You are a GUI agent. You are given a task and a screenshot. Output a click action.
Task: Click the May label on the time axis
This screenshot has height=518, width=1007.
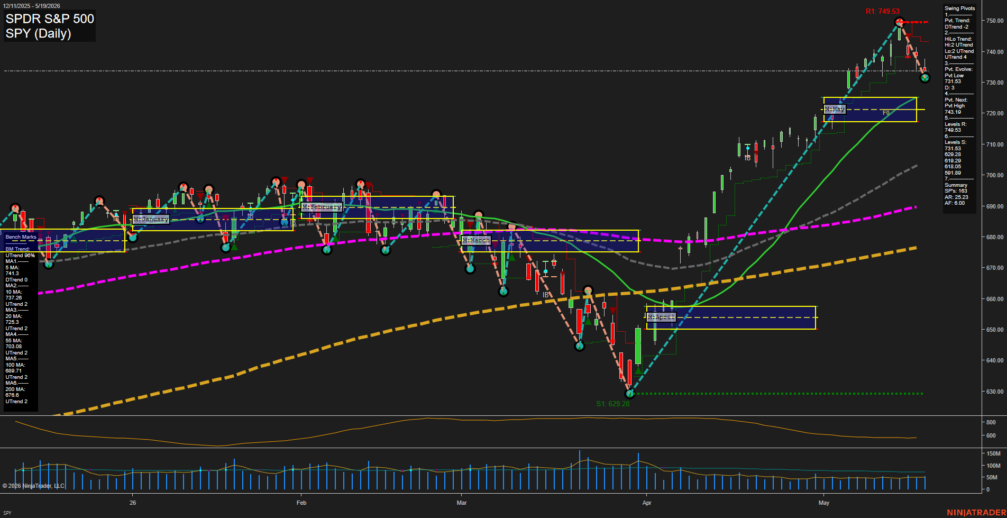(824, 503)
